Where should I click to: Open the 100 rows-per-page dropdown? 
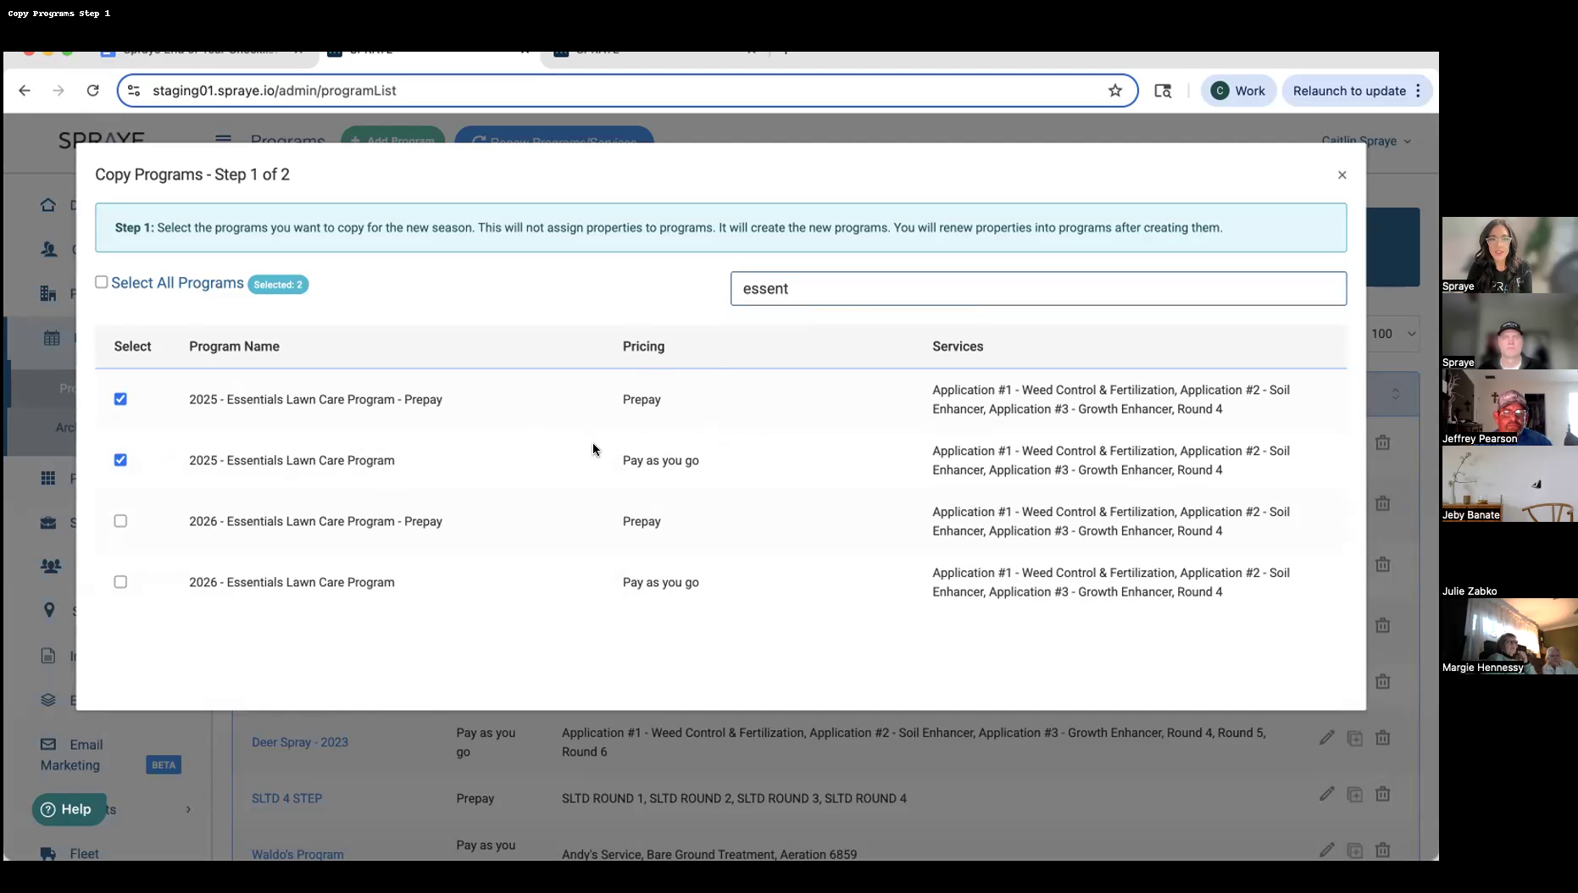(1393, 334)
